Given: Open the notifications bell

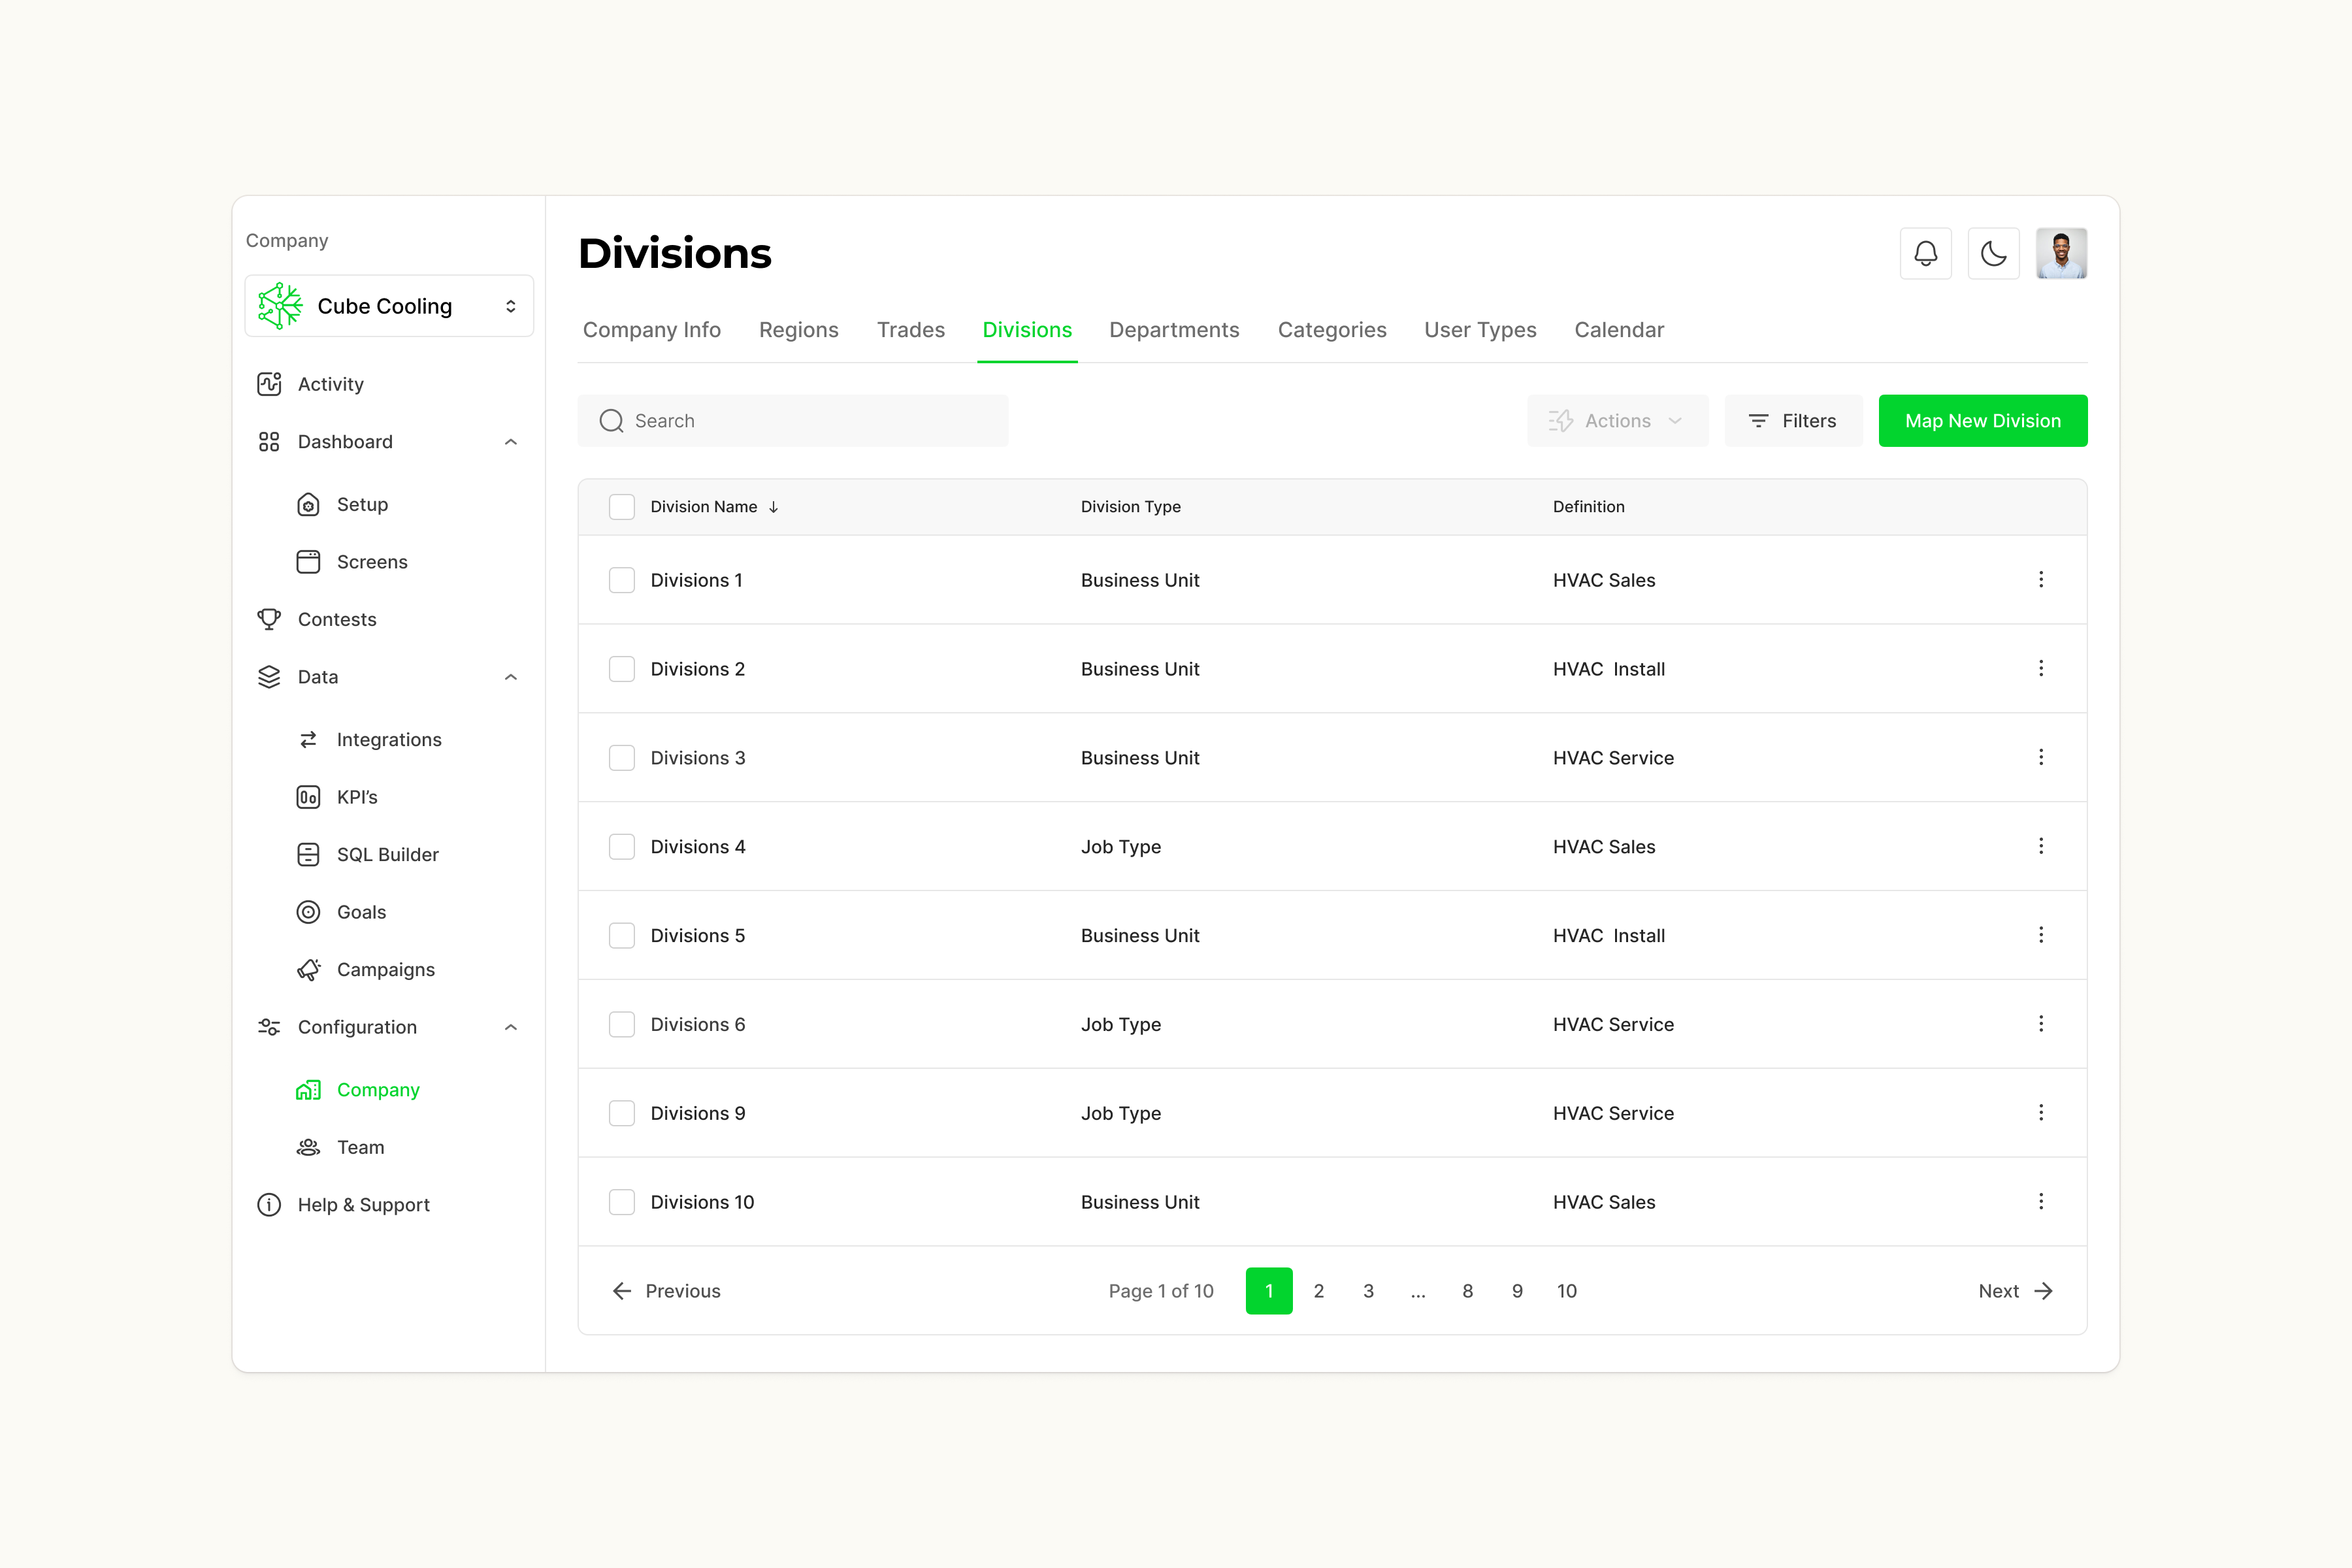Looking at the screenshot, I should pos(1925,253).
